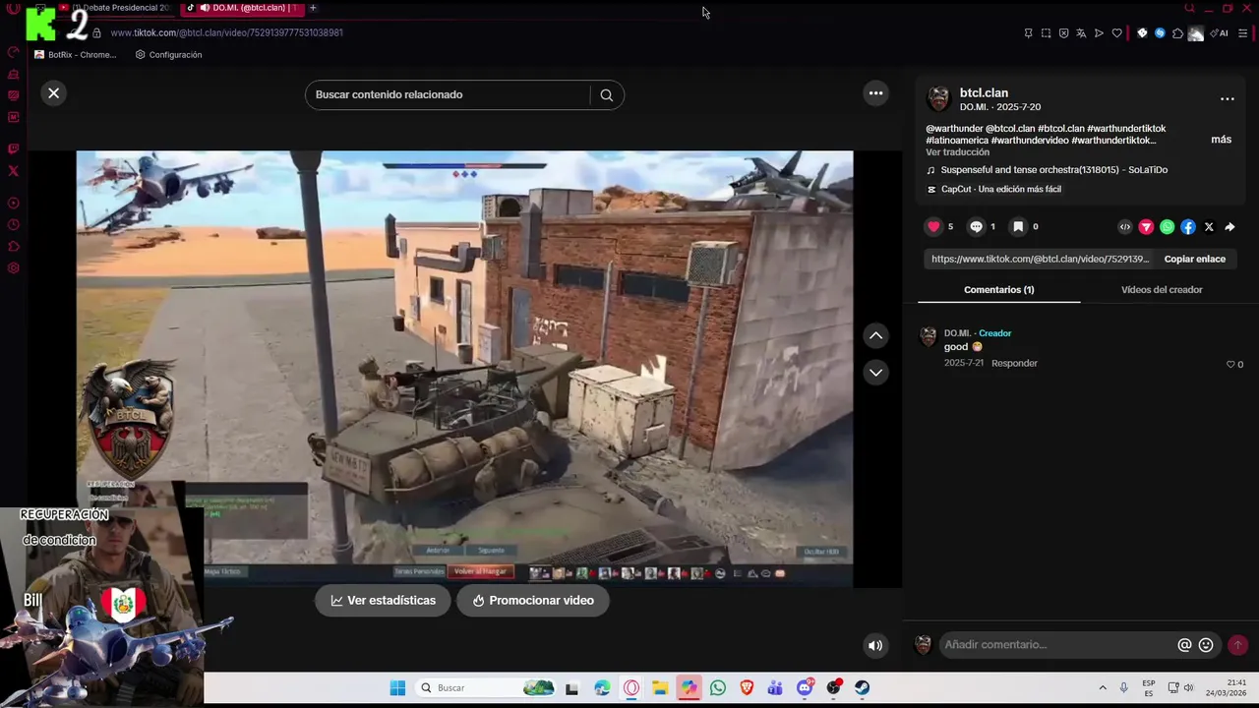Screen dimensions: 1259x708
Task: Share video on X icon
Action: pyautogui.click(x=1209, y=227)
